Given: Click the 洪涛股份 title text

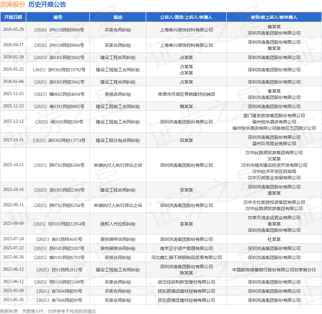Looking at the screenshot, I should (x=13, y=4).
